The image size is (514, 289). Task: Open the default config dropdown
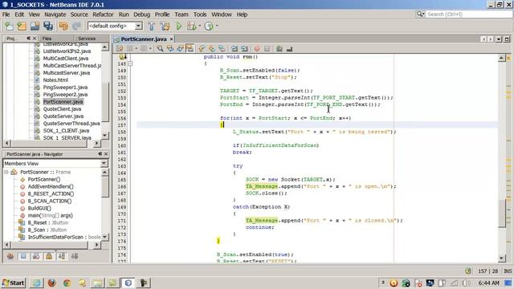(x=138, y=26)
